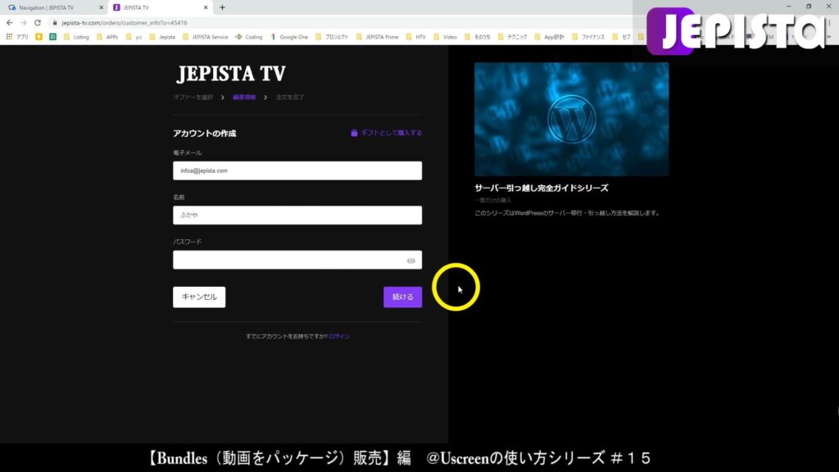
Task: Click the キャンセル cancel button
Action: click(x=199, y=297)
